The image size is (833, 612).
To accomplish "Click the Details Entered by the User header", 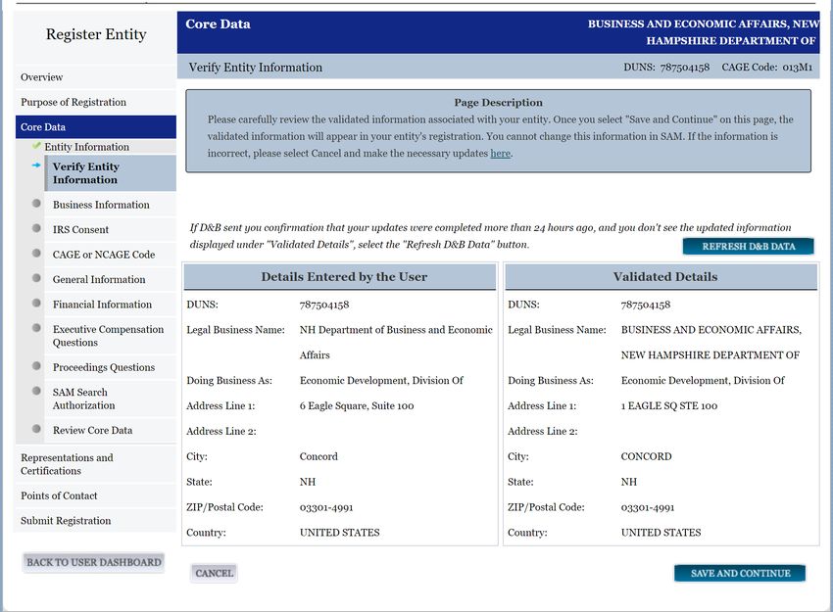I will click(x=339, y=277).
